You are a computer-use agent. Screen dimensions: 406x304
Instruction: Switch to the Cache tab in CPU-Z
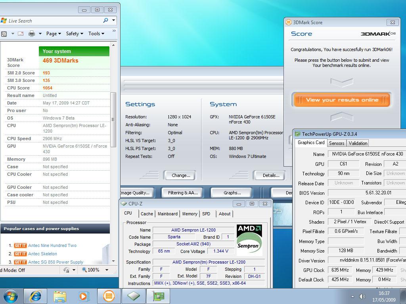[x=147, y=214]
